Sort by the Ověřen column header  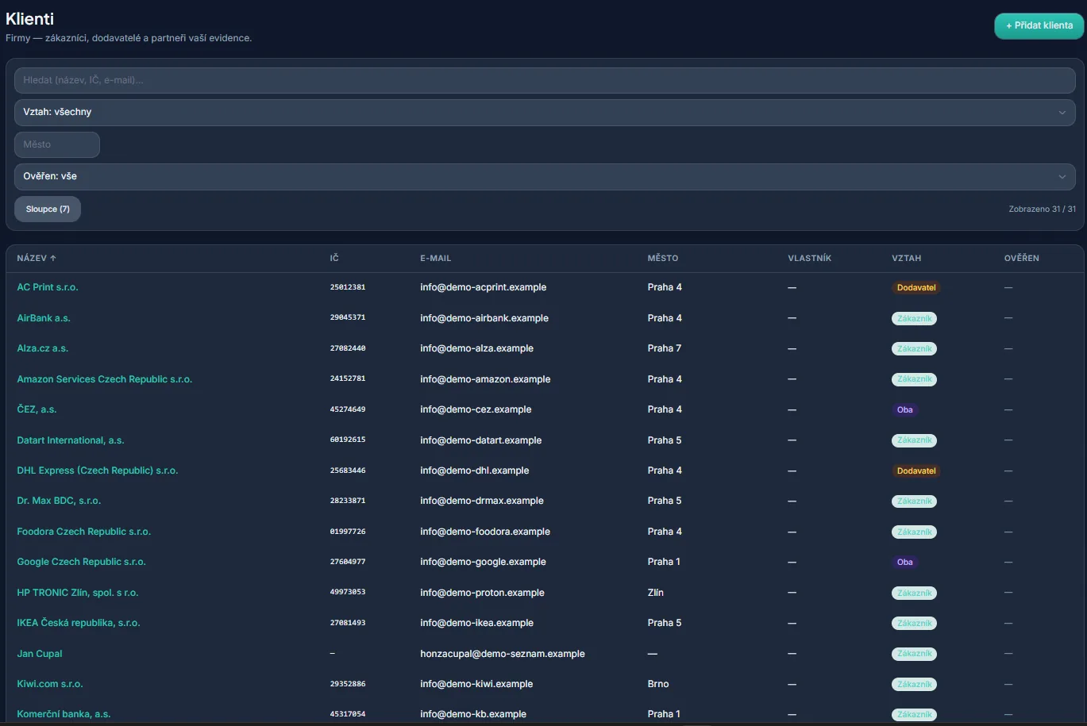[1021, 258]
